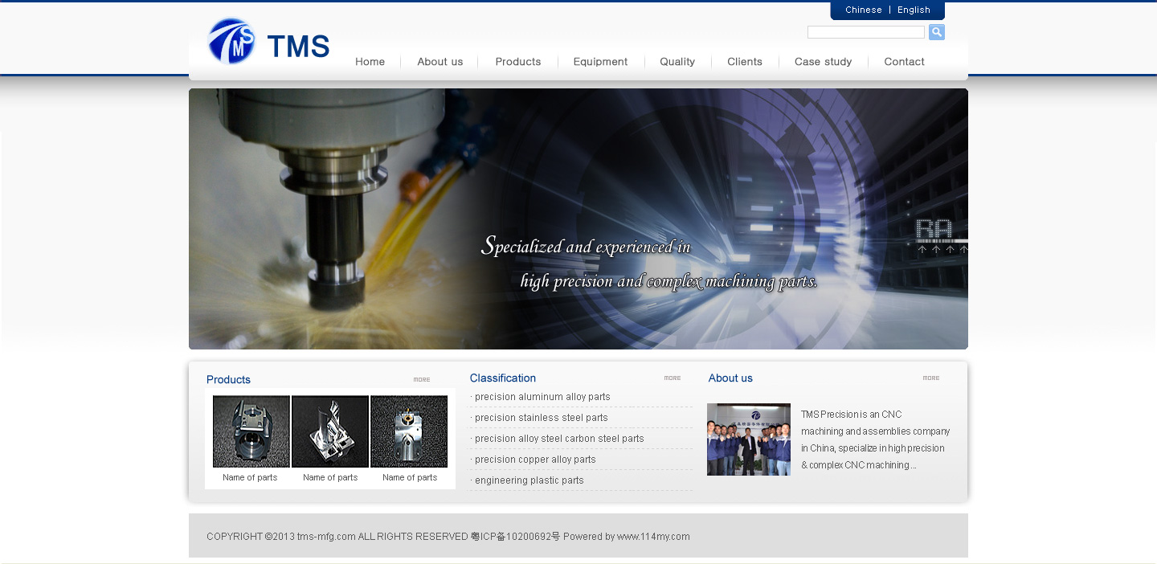The image size is (1157, 564).
Task: Open the first product thumbnail
Action: click(251, 431)
